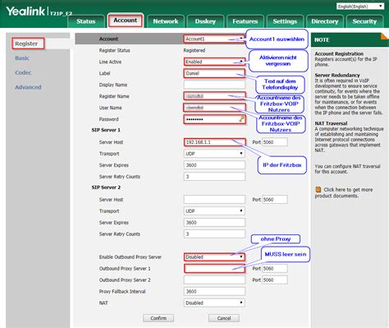The image size is (389, 328).
Task: Click SIP Server 2 Server Expires field
Action: tap(214, 222)
